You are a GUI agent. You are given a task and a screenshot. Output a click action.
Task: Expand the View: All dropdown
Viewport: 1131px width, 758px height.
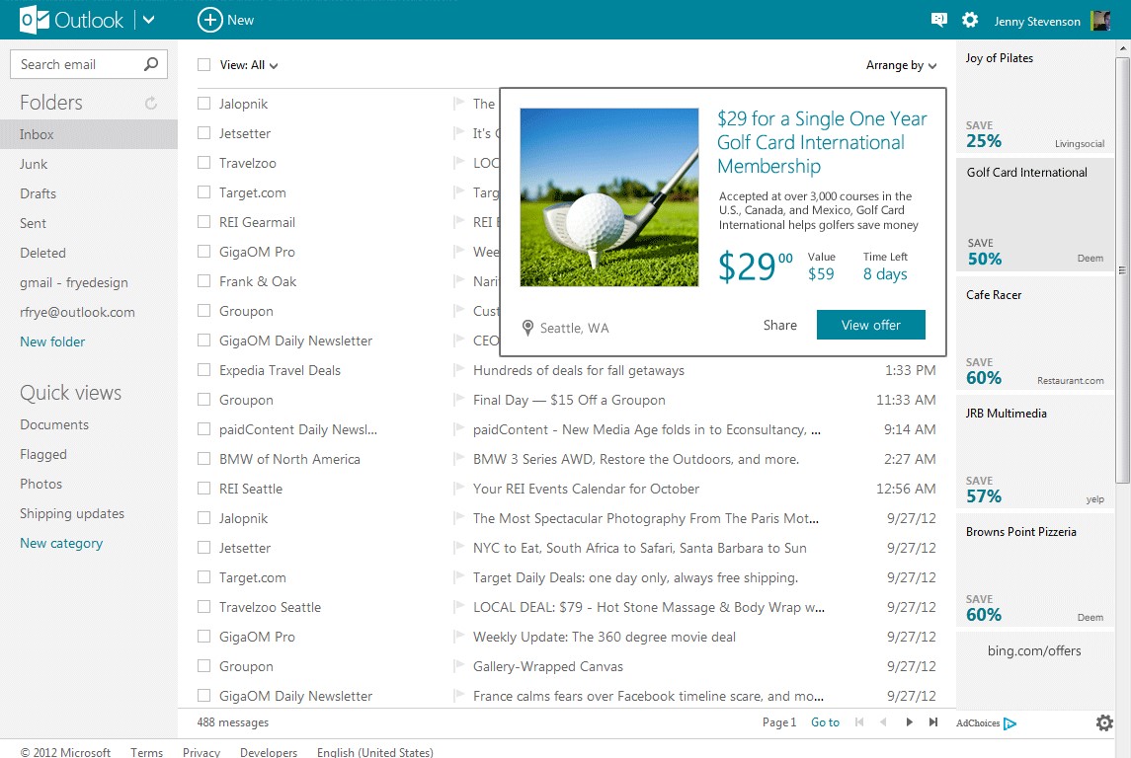[x=249, y=65]
